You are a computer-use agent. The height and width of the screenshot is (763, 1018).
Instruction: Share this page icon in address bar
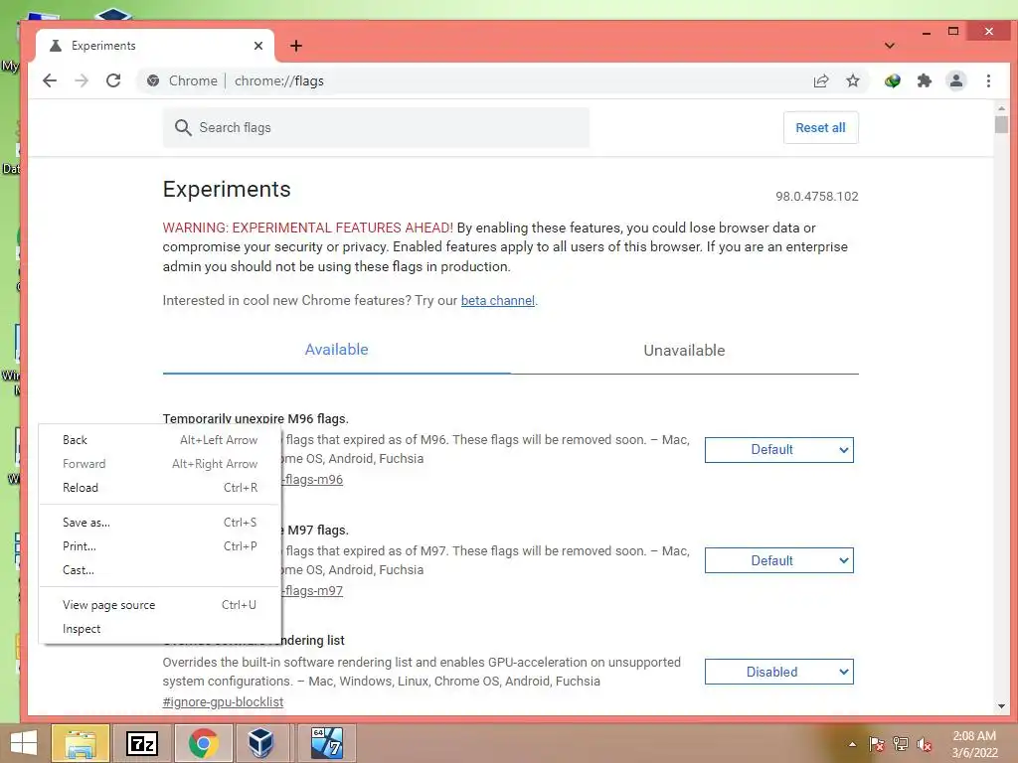[821, 80]
